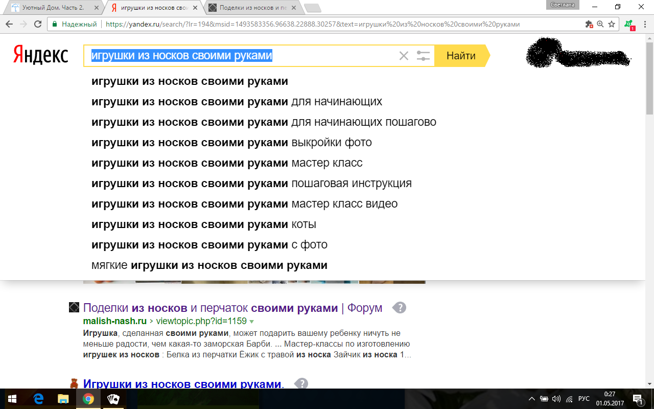
Task: Show hidden system tray icons
Action: point(531,399)
